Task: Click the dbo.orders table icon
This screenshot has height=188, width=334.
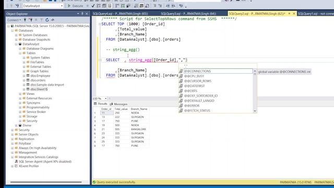Action: pyautogui.click(x=28, y=80)
